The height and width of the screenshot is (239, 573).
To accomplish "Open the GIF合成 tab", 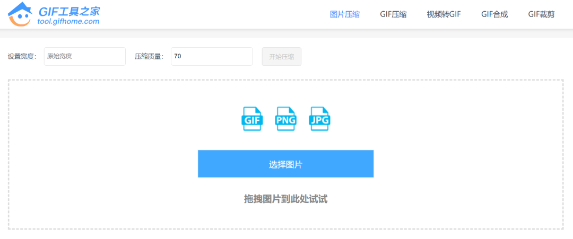I will point(494,15).
